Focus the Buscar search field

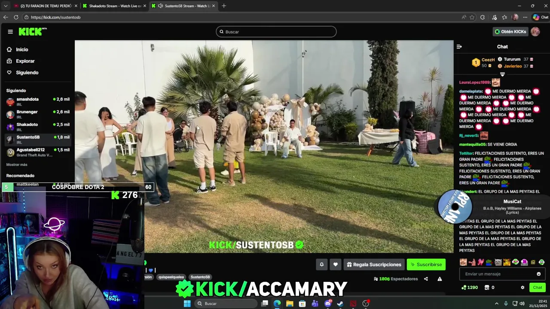point(276,32)
